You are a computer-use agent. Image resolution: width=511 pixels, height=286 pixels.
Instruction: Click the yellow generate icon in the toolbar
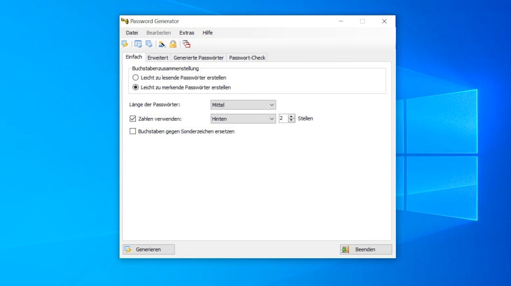[124, 44]
